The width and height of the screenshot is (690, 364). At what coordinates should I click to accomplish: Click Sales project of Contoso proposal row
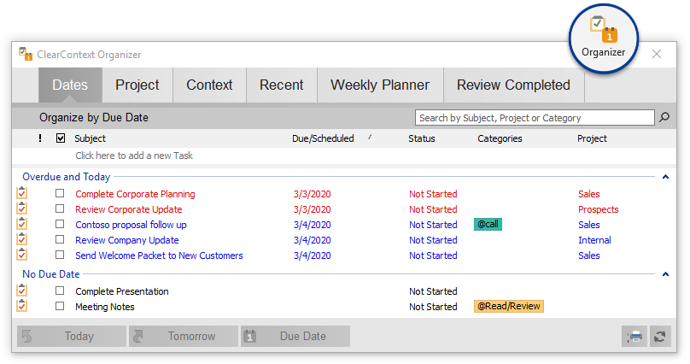pos(588,225)
